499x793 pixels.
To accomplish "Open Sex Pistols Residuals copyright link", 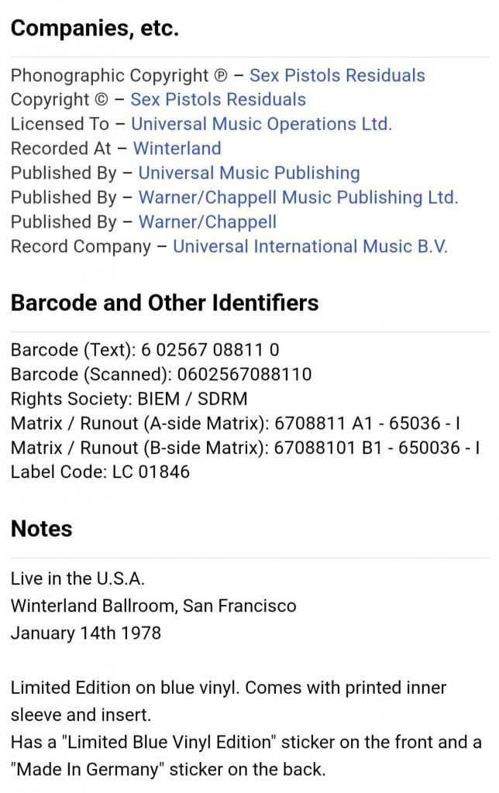I will coord(219,100).
